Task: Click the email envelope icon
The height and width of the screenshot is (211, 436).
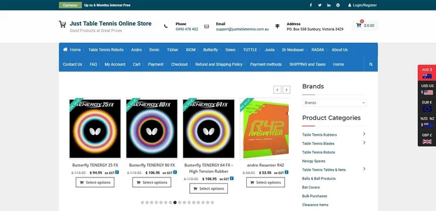Action: coord(206,26)
